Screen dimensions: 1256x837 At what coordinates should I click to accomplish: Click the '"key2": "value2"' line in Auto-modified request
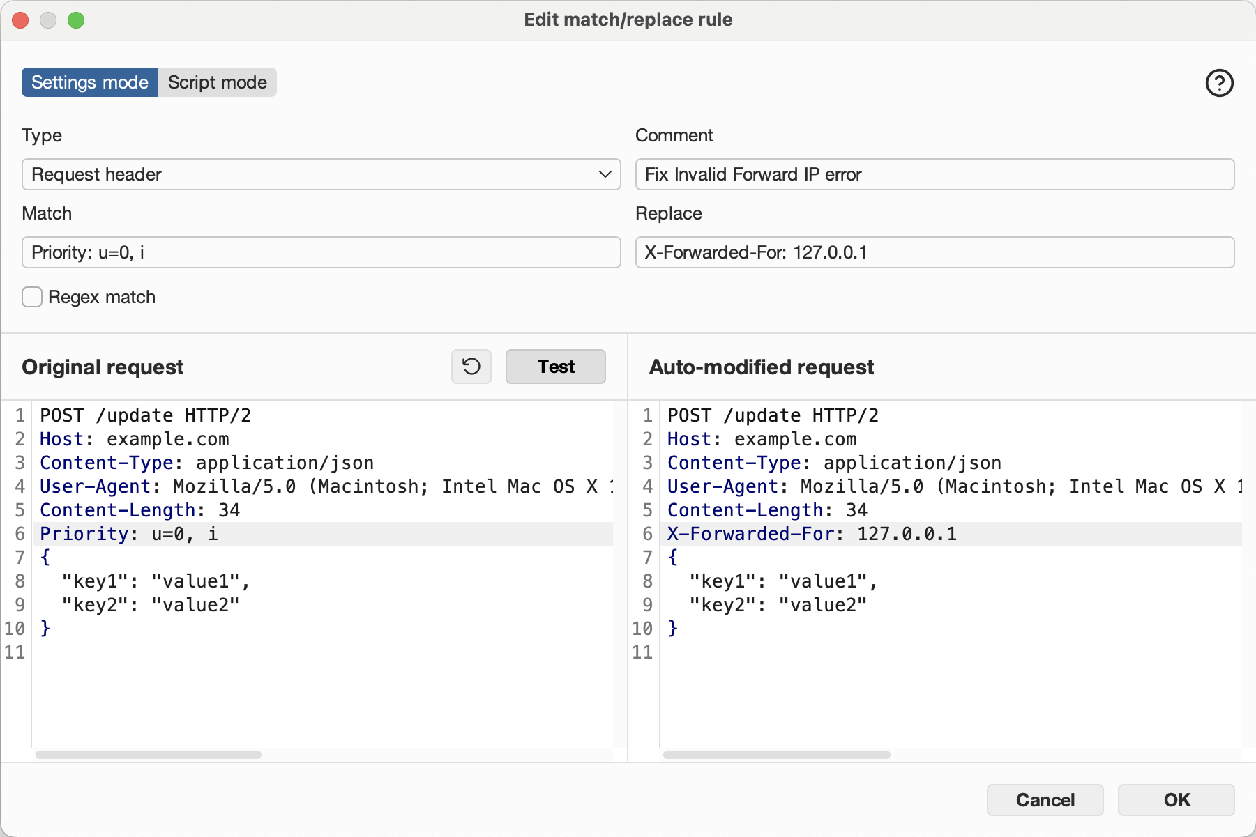pos(778,605)
